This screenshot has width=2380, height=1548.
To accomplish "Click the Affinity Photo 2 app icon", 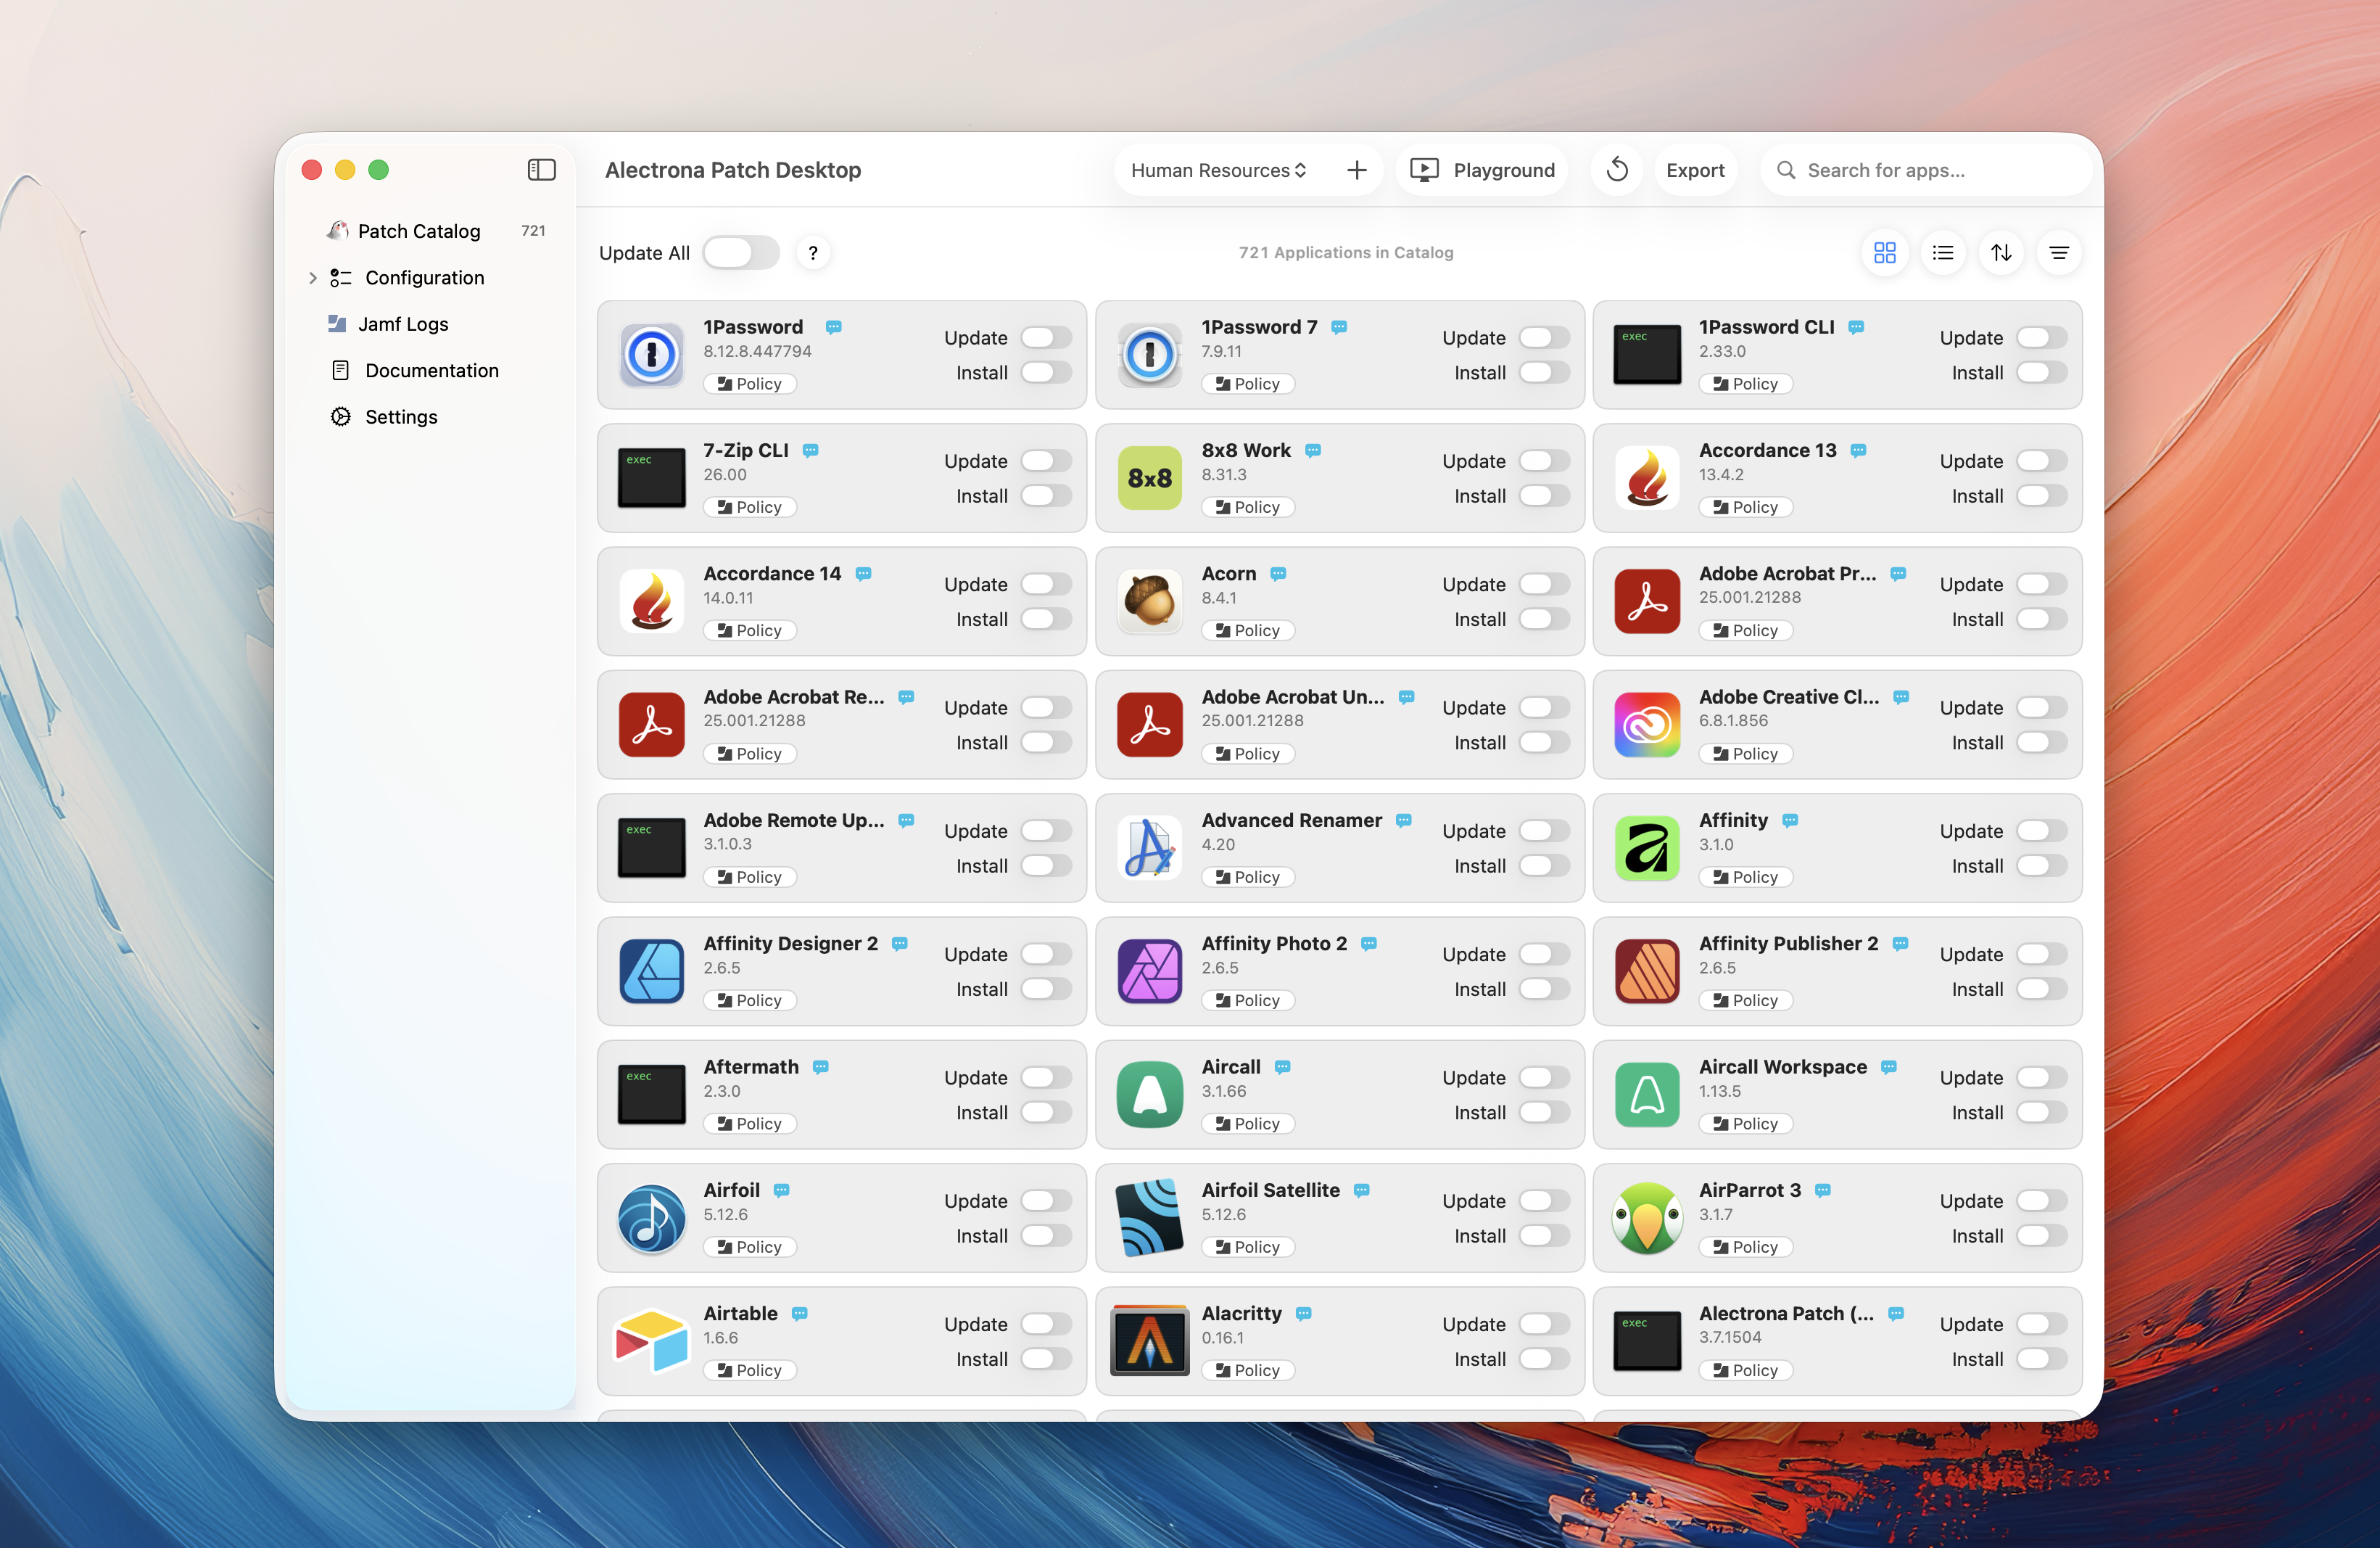I will click(x=1149, y=971).
